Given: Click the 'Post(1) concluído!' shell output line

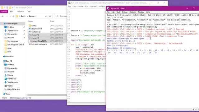Looking at the screenshot, I should [x=117, y=46].
